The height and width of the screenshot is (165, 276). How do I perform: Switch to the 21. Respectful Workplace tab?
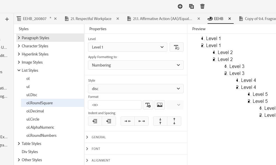[91, 19]
